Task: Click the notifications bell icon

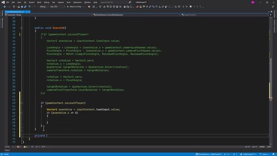Action: (273, 154)
